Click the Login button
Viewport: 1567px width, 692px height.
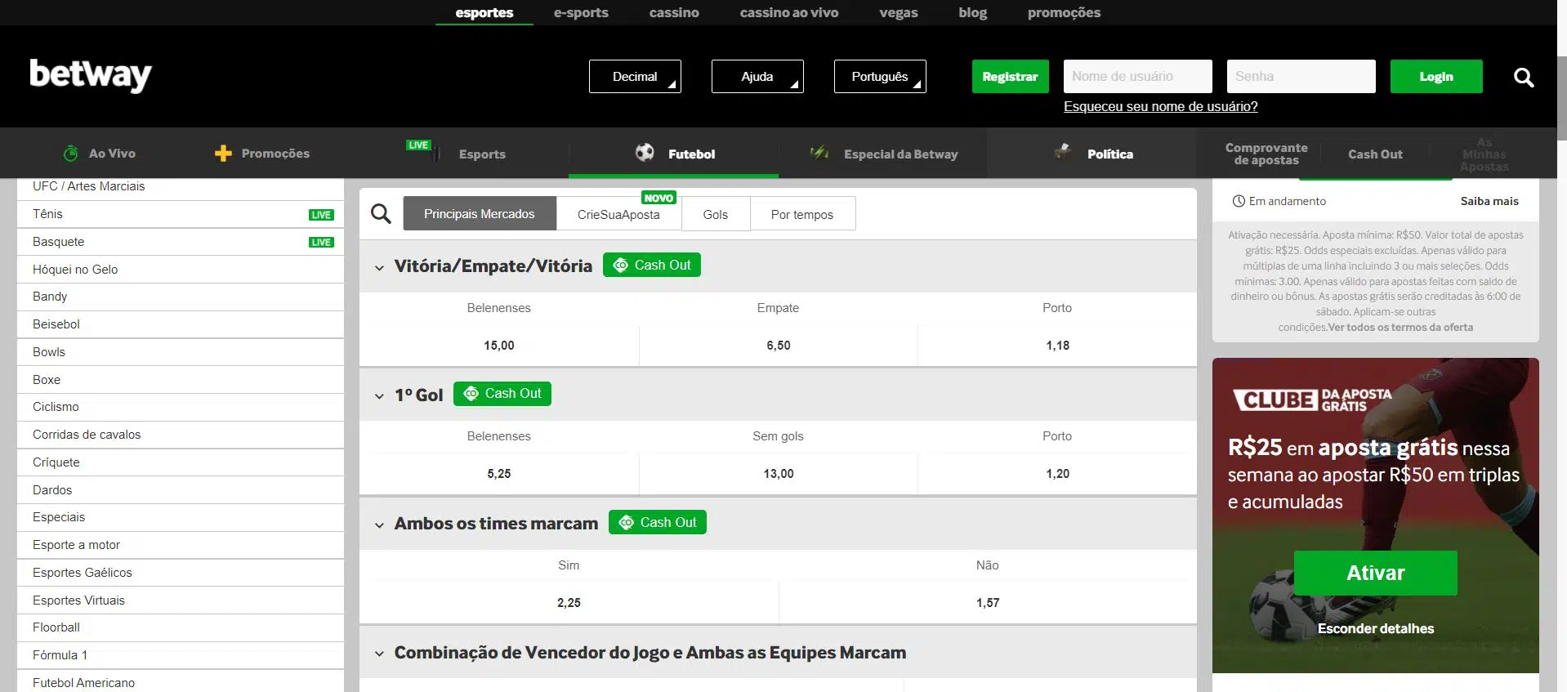[1436, 76]
